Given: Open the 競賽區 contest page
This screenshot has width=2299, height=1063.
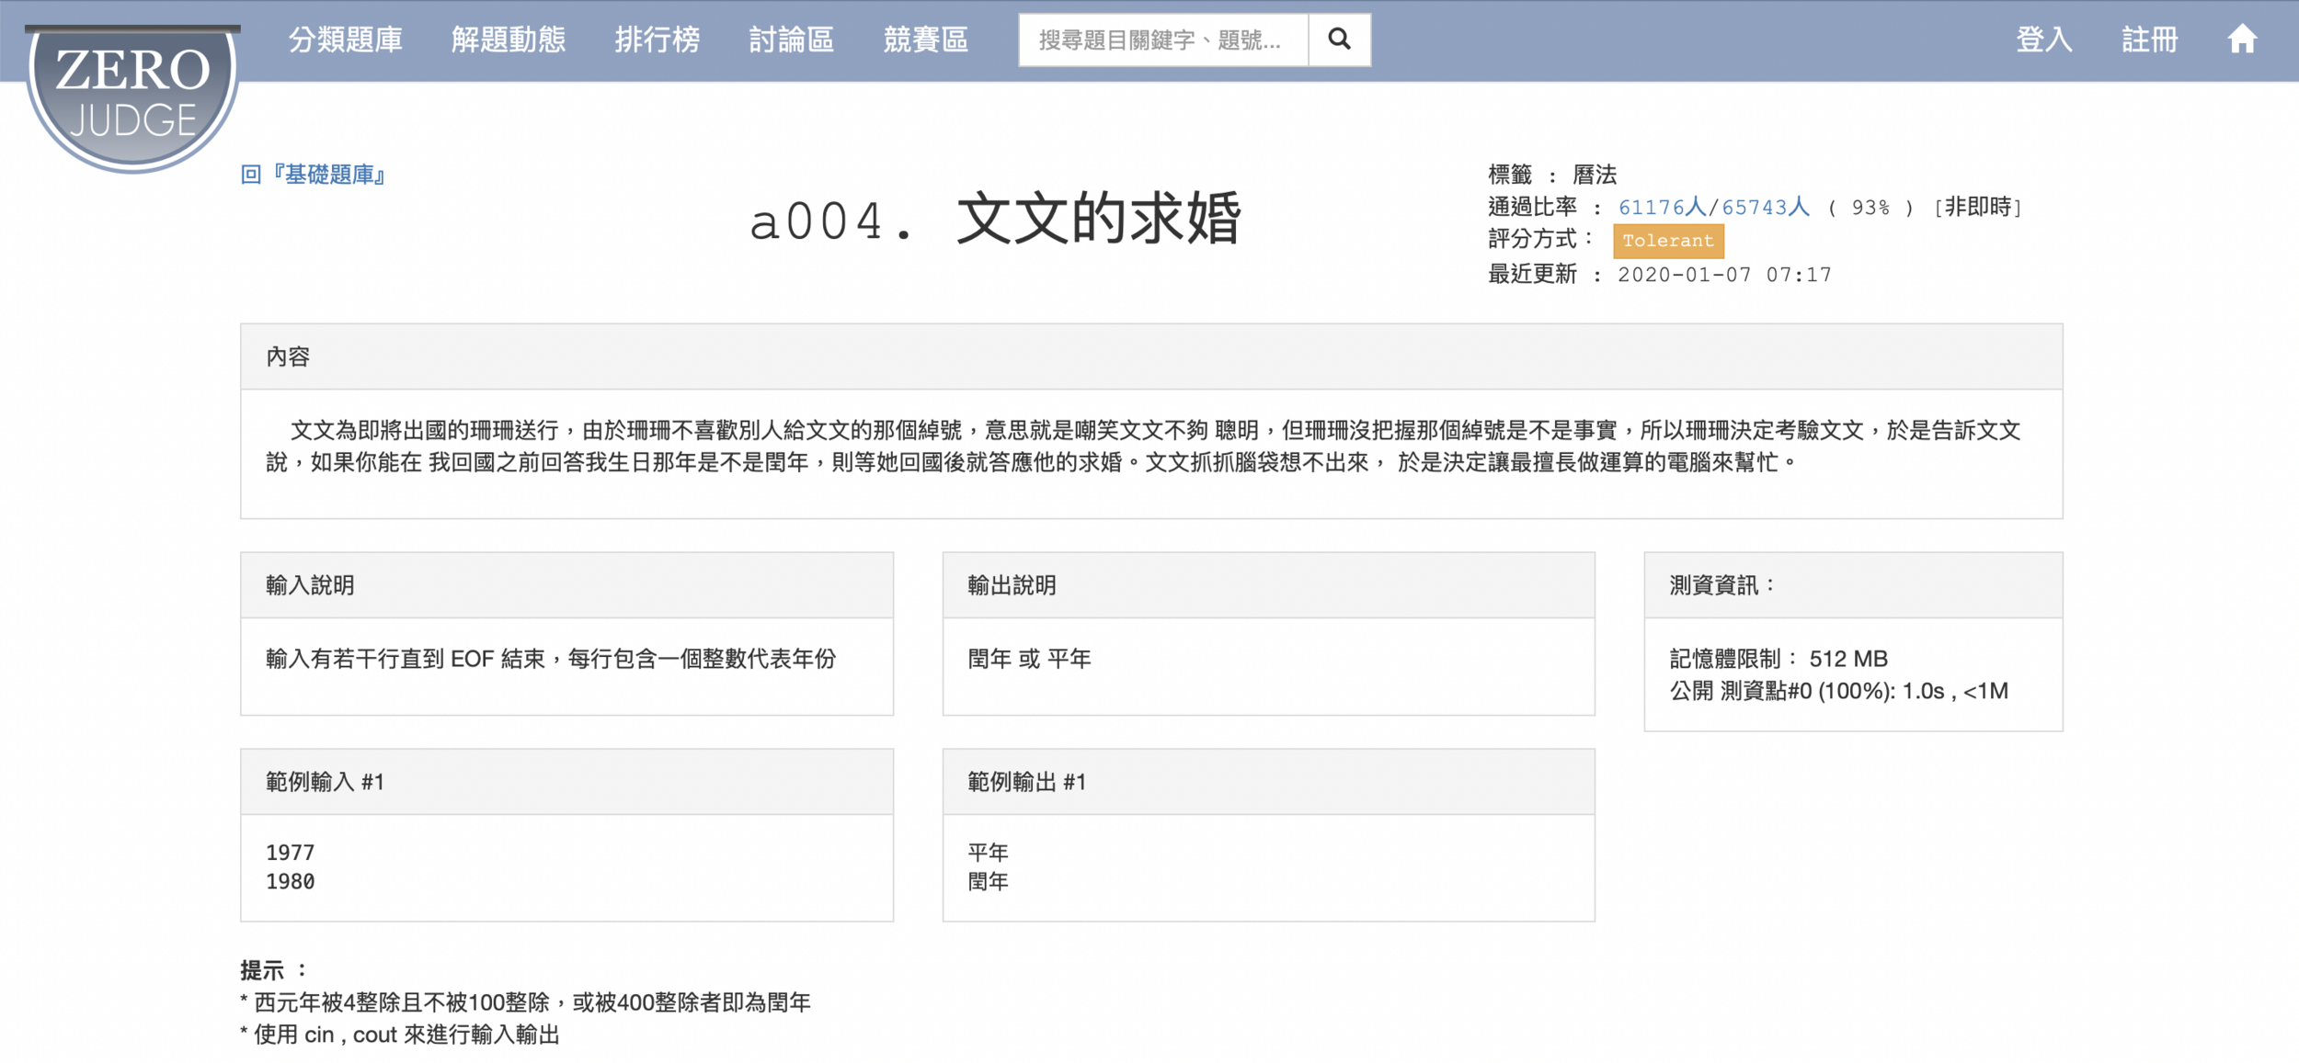Looking at the screenshot, I should pyautogui.click(x=925, y=40).
